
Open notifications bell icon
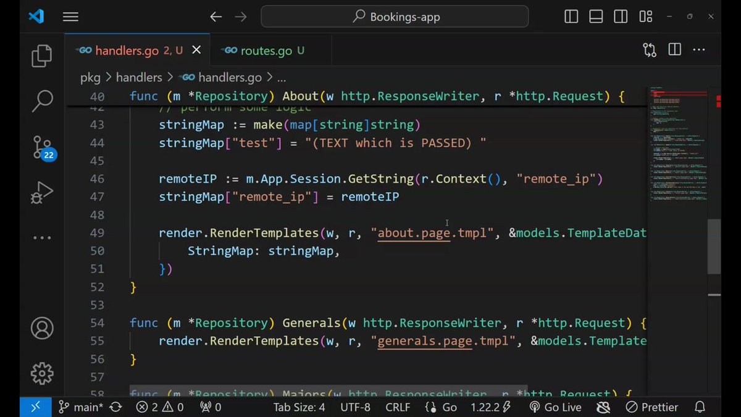[x=700, y=407]
